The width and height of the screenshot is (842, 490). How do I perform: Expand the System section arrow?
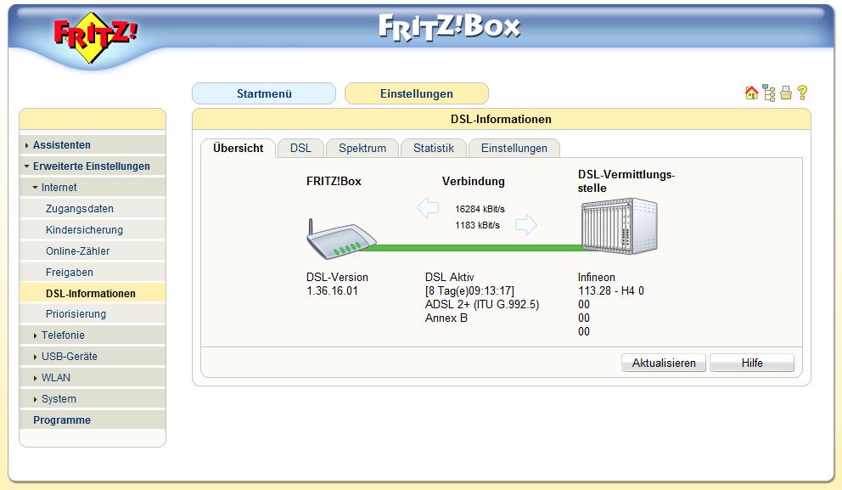coord(35,399)
